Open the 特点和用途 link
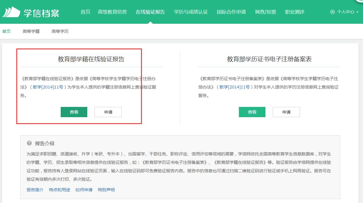363x203 pixels. click(59, 190)
